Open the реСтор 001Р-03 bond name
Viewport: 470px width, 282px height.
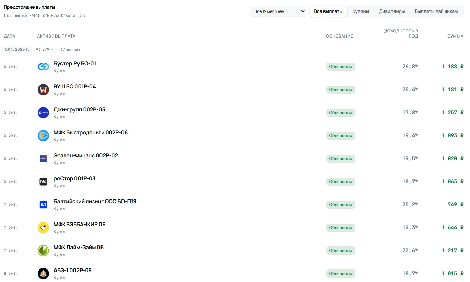click(74, 179)
